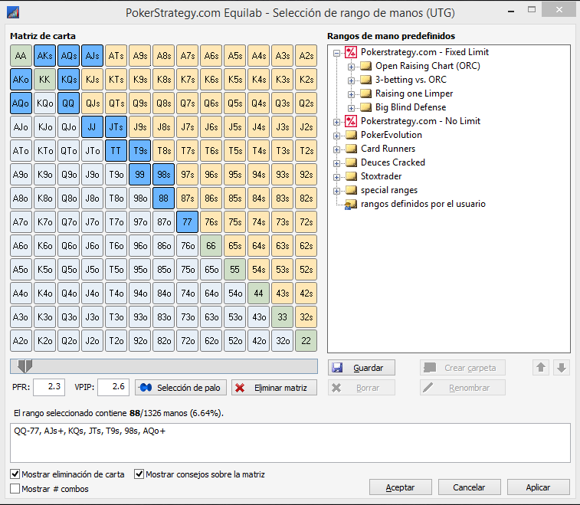Click the Big Blind Defense folder icon
The image size is (580, 505).
[x=365, y=107]
